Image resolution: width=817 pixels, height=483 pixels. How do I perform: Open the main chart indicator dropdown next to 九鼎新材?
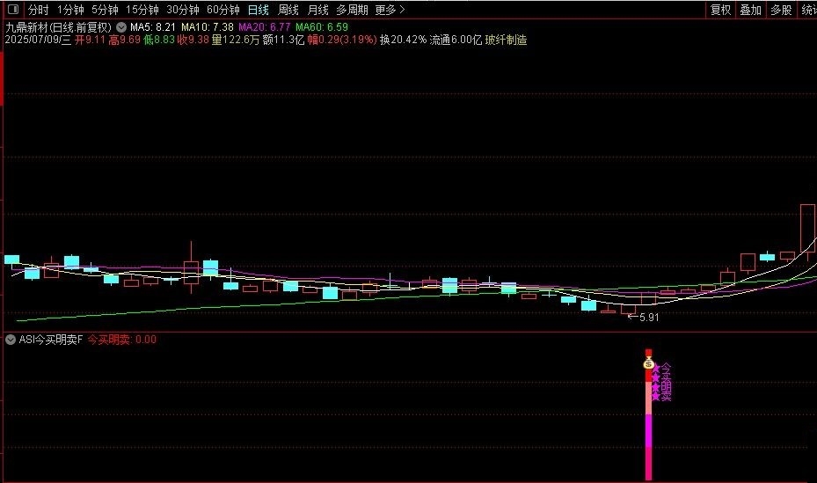[120, 27]
